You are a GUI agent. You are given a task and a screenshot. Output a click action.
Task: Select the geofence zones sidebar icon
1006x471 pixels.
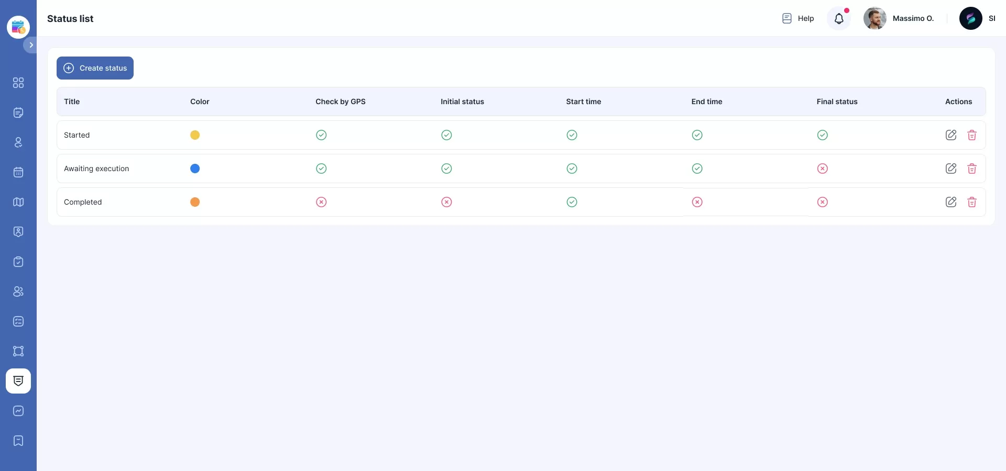(18, 351)
